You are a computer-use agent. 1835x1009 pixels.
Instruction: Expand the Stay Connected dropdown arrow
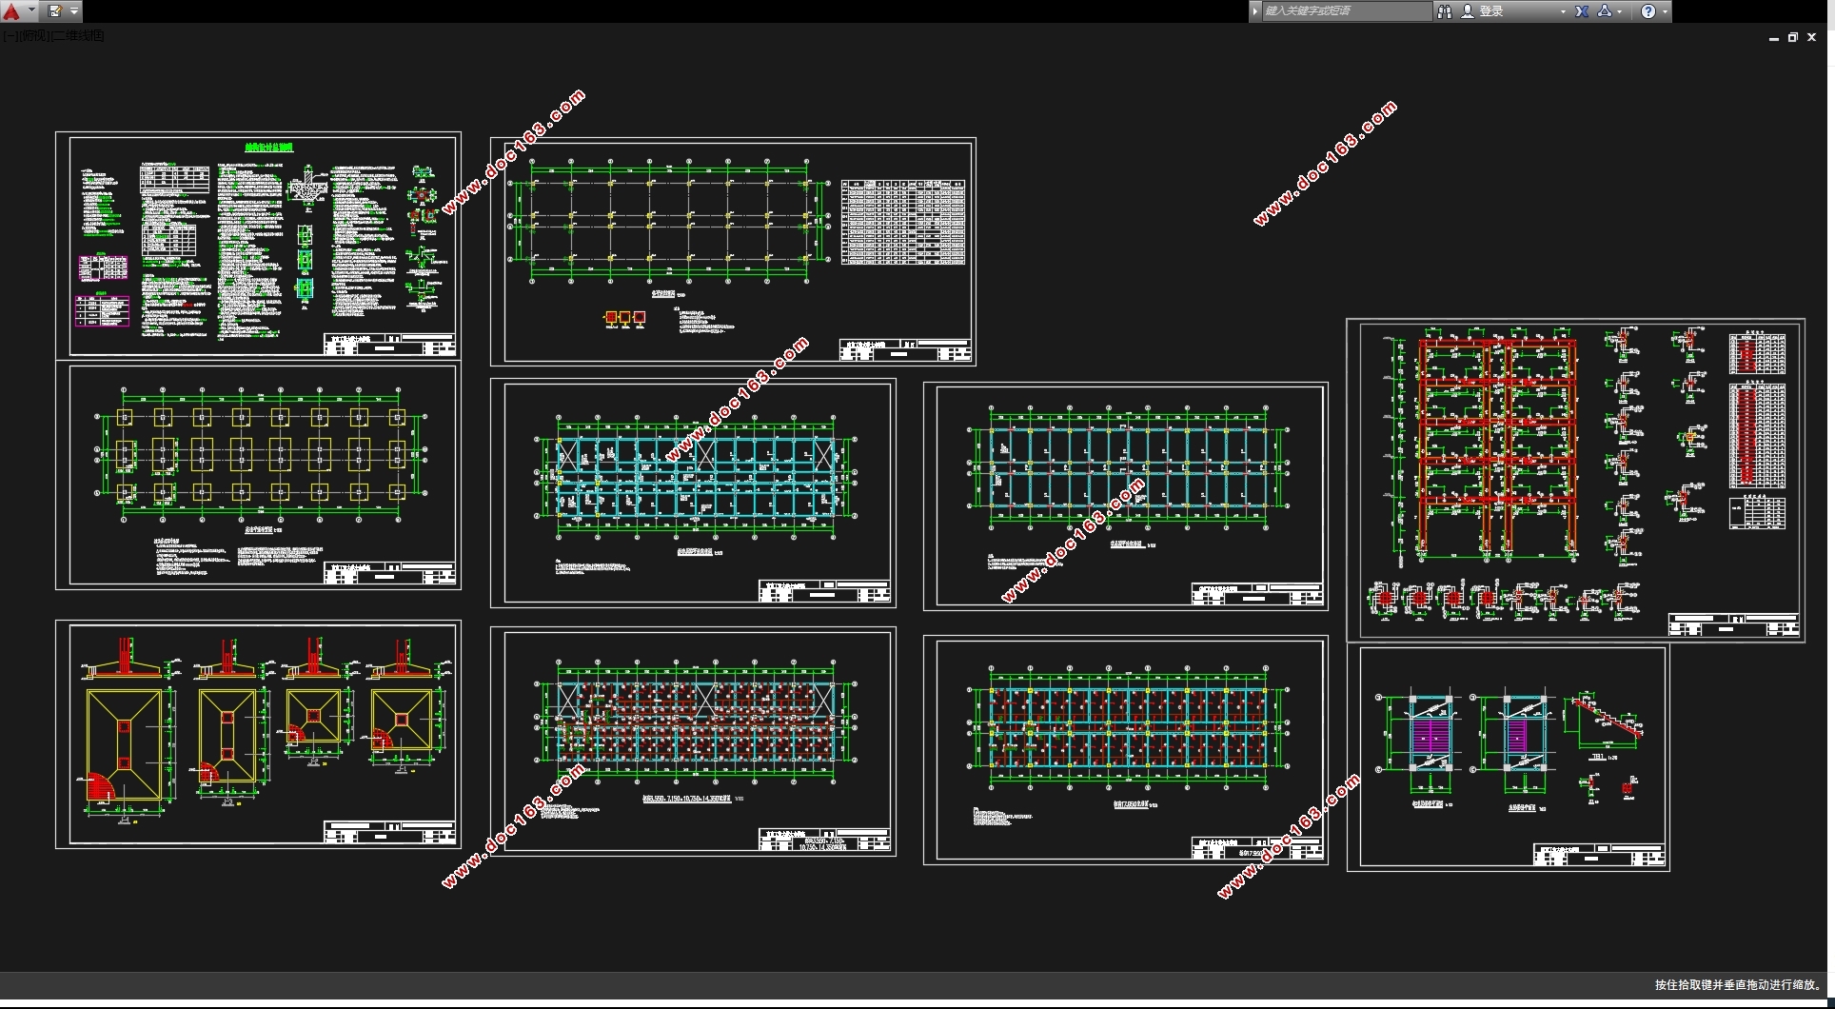[1620, 11]
